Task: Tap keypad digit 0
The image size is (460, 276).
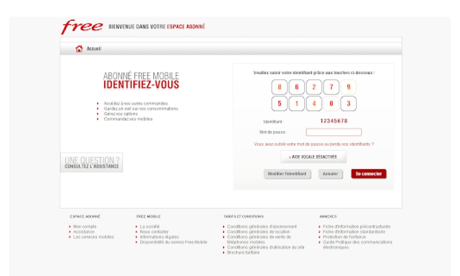Action: pyautogui.click(x=331, y=103)
